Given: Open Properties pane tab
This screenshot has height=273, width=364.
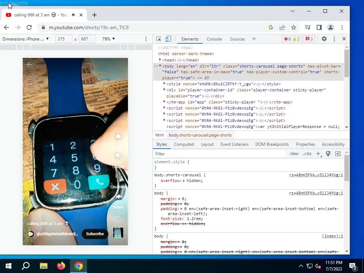Looking at the screenshot, I should (x=305, y=144).
